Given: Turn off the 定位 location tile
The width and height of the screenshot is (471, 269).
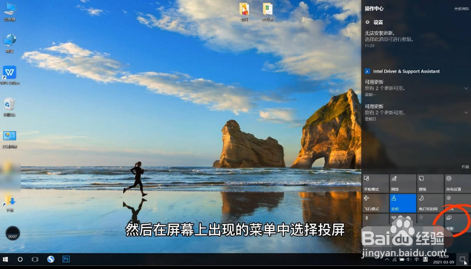Looking at the screenshot, I should coord(403,203).
